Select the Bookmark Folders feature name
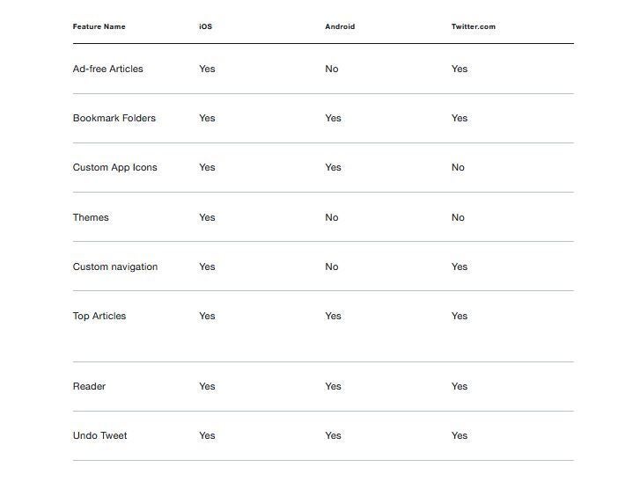640x496 pixels. 114,119
